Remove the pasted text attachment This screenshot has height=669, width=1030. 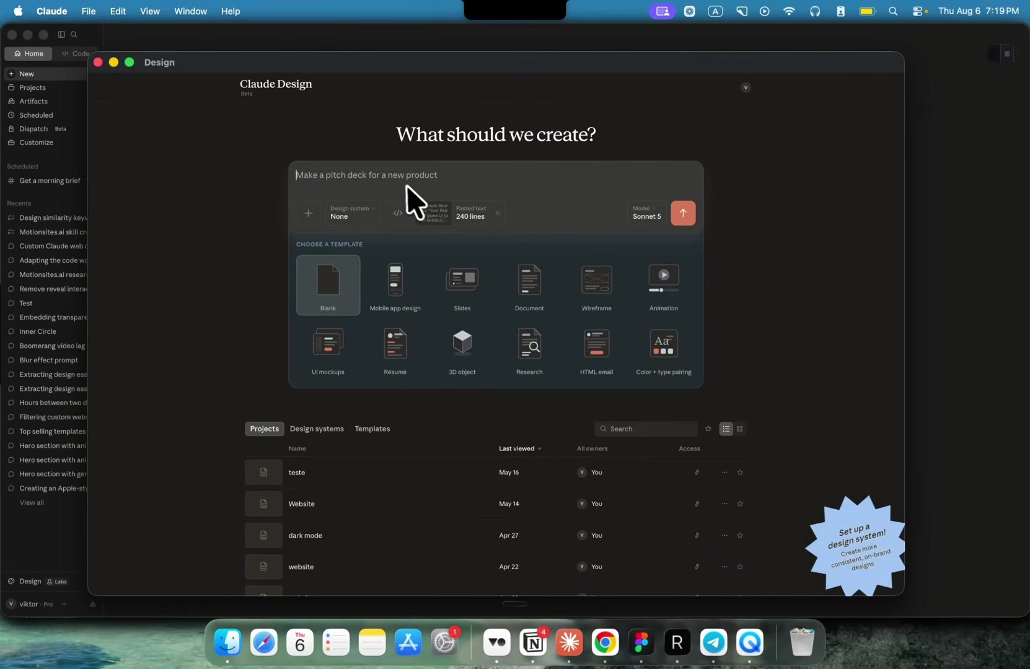pyautogui.click(x=497, y=213)
